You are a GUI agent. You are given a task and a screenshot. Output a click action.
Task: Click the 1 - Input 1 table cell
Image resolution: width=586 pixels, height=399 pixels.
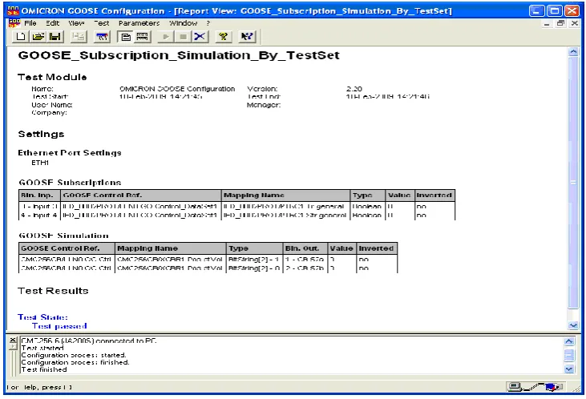pyautogui.click(x=39, y=206)
